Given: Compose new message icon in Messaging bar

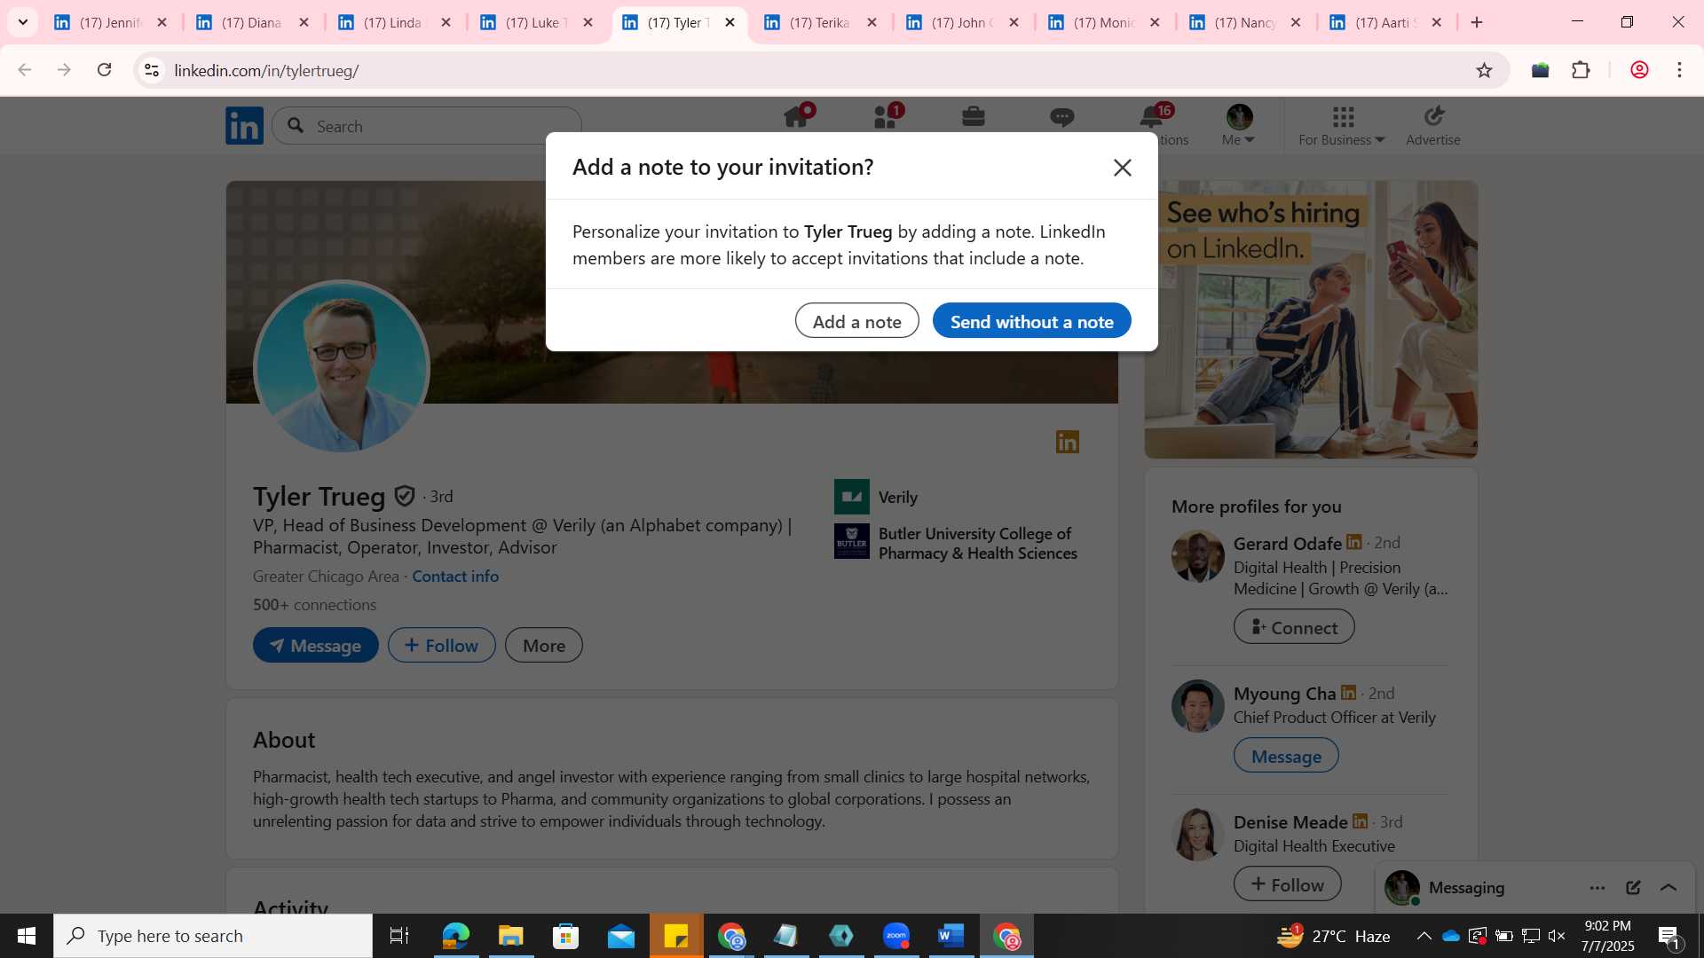Looking at the screenshot, I should (1633, 888).
